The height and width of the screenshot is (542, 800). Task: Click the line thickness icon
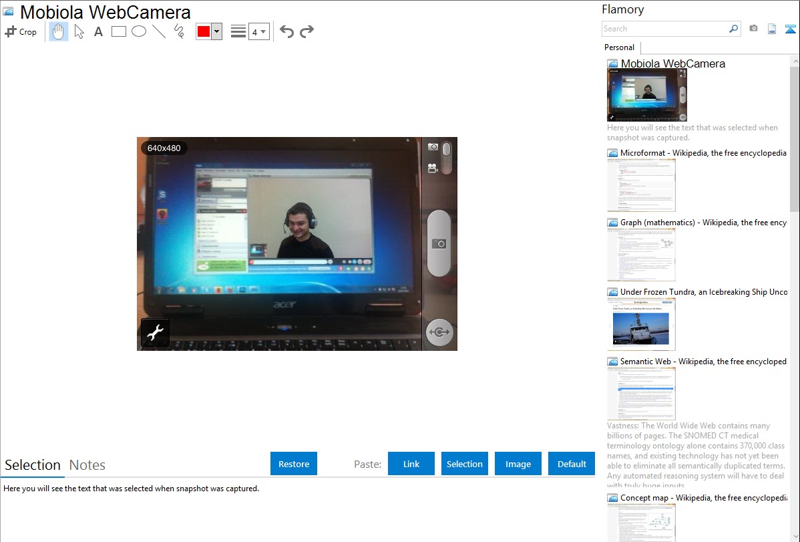(x=238, y=31)
